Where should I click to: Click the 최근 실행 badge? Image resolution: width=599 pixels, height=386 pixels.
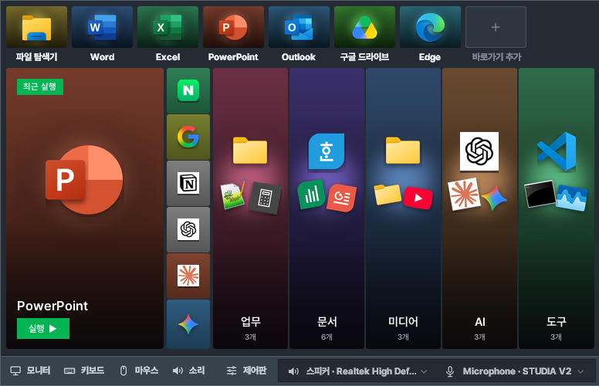40,86
